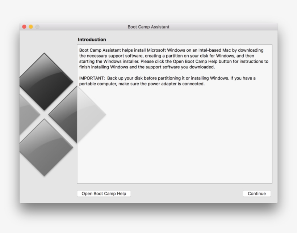297x233 pixels.
Task: Minimize the Boot Camp Assistant window
Action: pyautogui.click(x=31, y=27)
